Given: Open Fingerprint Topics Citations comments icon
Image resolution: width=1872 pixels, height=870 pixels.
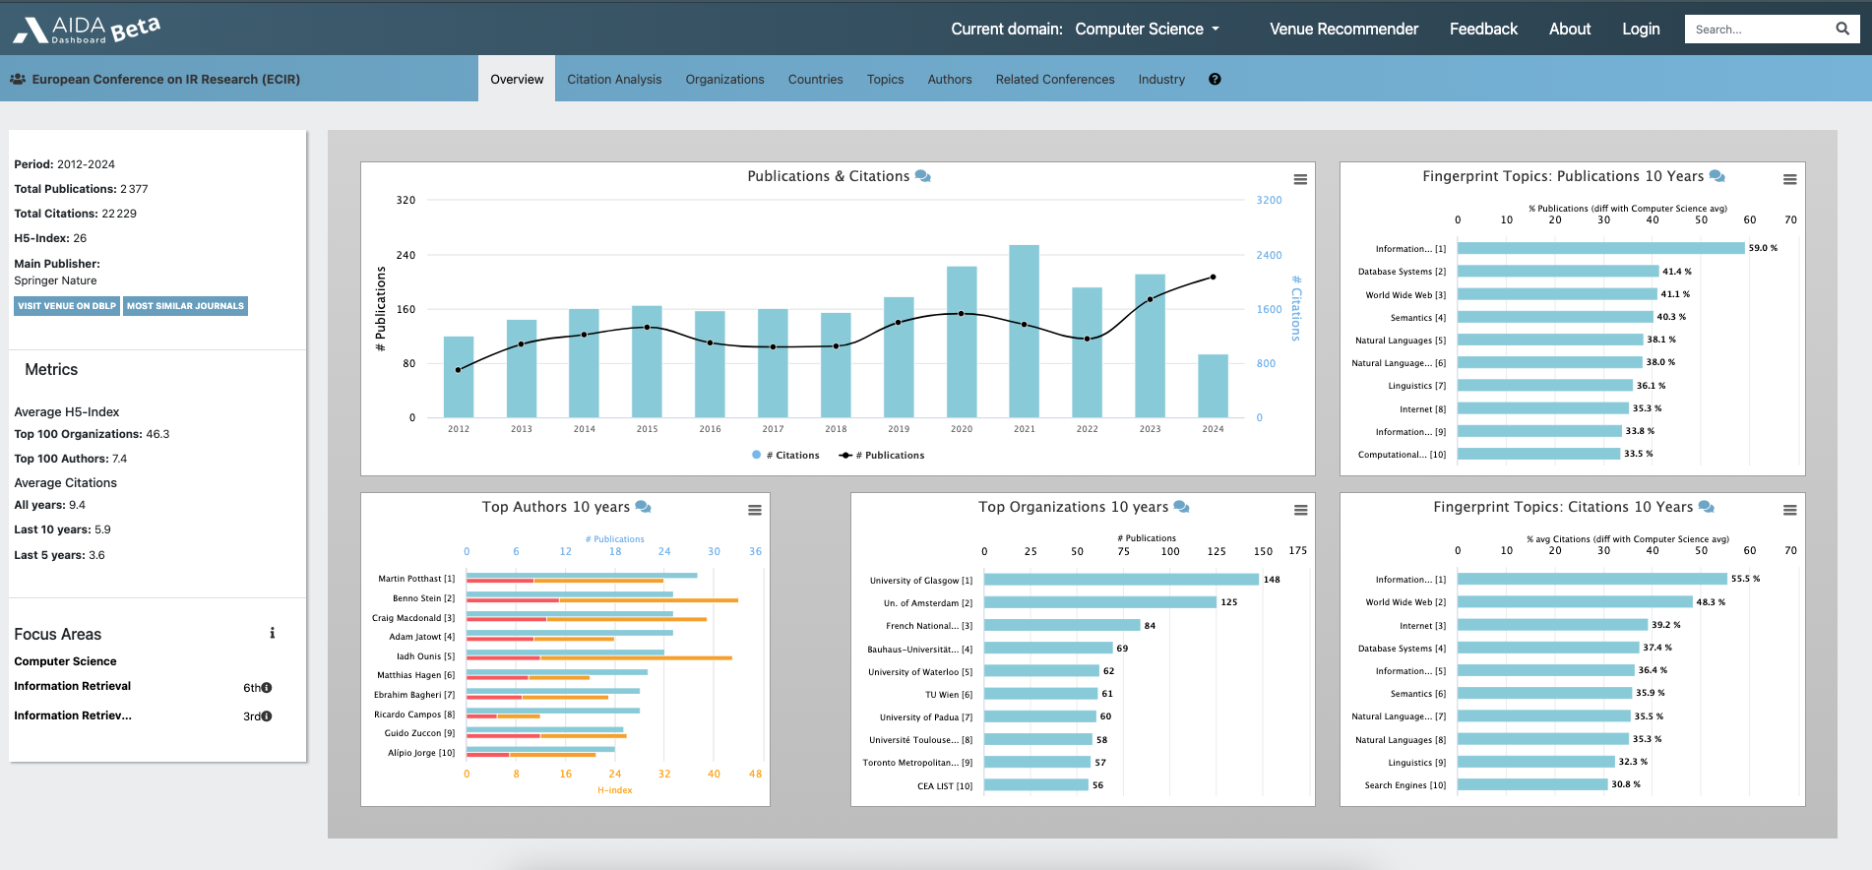Looking at the screenshot, I should tap(1707, 507).
